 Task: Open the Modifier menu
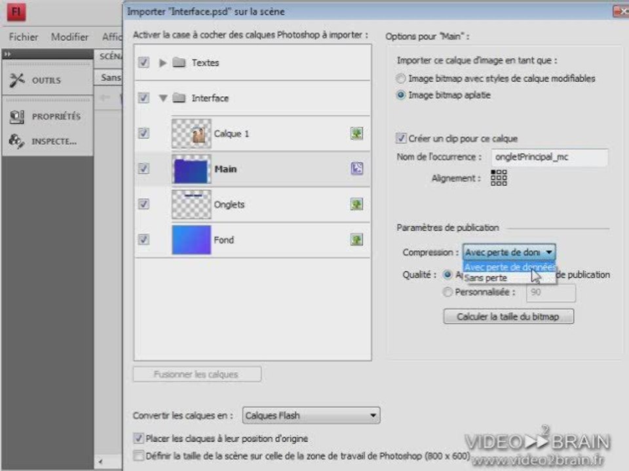point(69,37)
